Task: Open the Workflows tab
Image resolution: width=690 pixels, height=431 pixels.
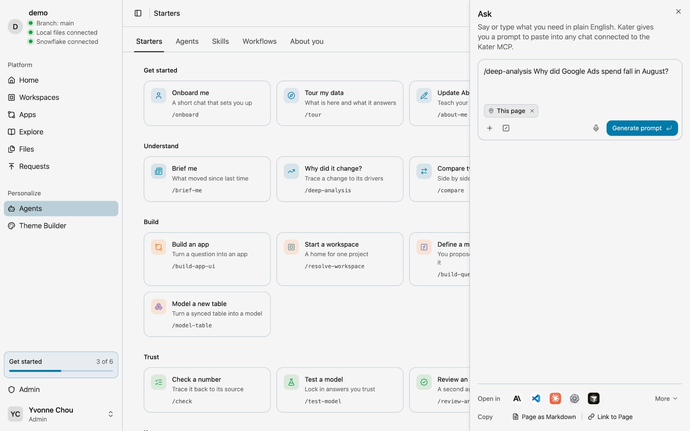Action: coord(260,41)
